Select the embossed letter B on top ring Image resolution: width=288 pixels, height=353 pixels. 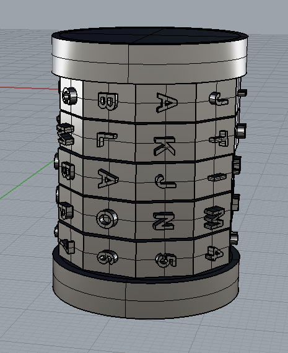pos(108,101)
